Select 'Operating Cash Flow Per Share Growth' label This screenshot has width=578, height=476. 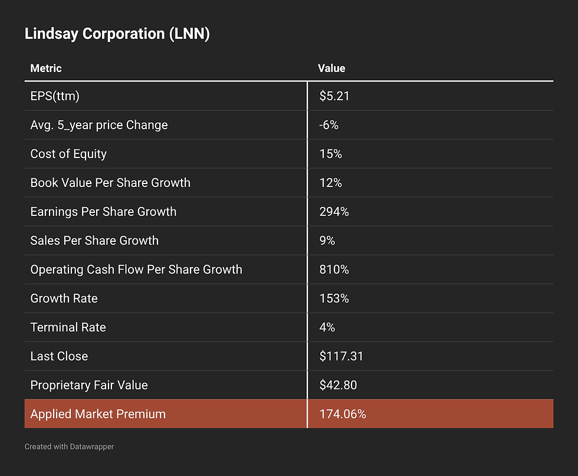[x=136, y=270]
